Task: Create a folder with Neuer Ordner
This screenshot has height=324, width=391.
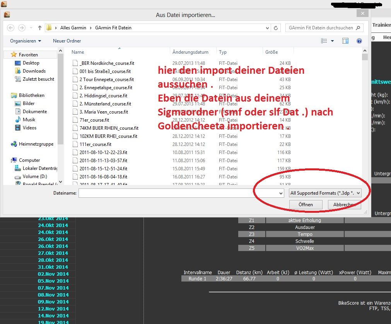Action: click(x=66, y=41)
